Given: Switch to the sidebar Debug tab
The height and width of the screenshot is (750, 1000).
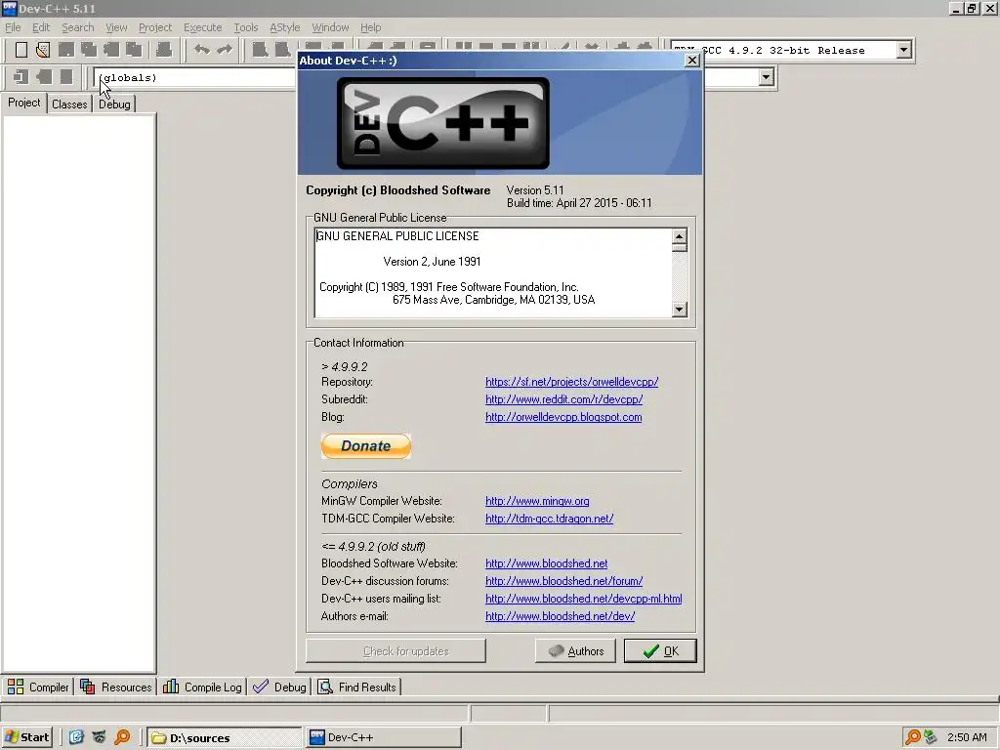Looking at the screenshot, I should [x=115, y=104].
